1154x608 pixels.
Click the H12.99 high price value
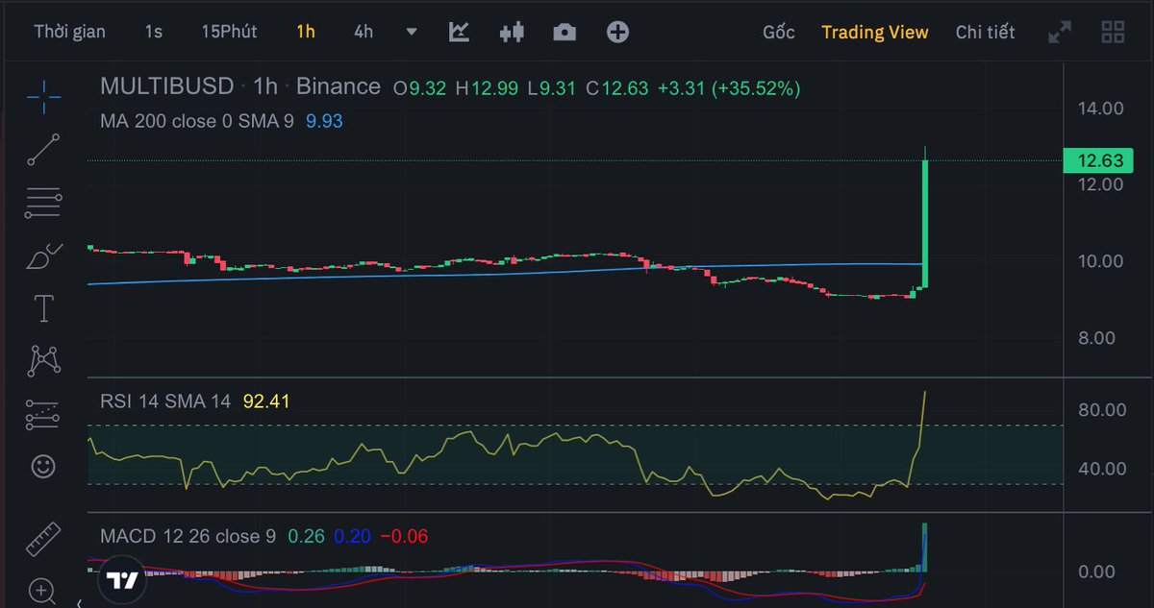[487, 88]
